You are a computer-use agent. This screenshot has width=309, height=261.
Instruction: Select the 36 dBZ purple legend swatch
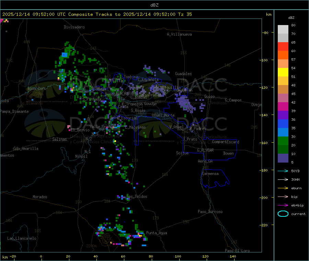click(283, 115)
